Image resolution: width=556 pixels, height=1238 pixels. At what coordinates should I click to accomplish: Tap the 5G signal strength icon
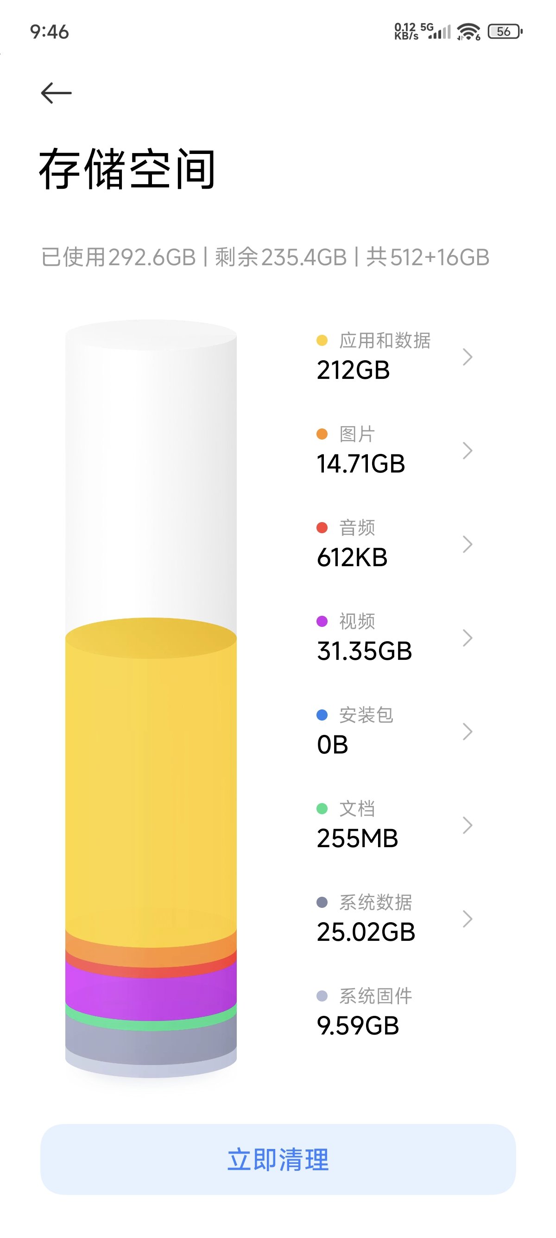pos(436,31)
